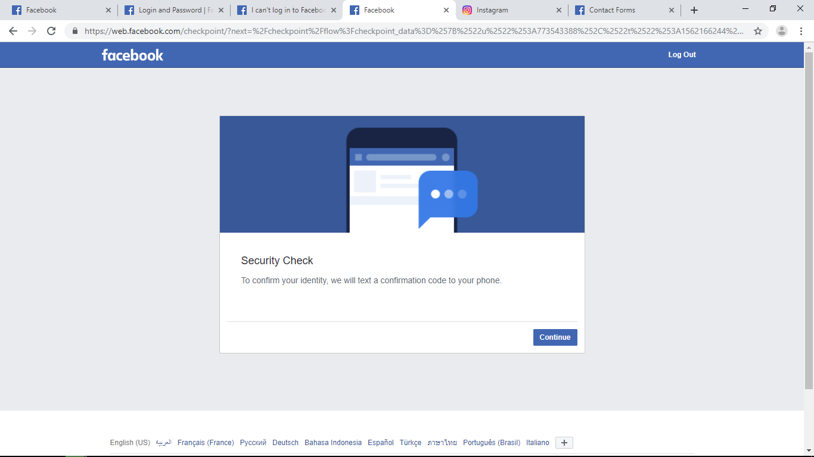Open the Chrome profile avatar icon

pos(782,31)
